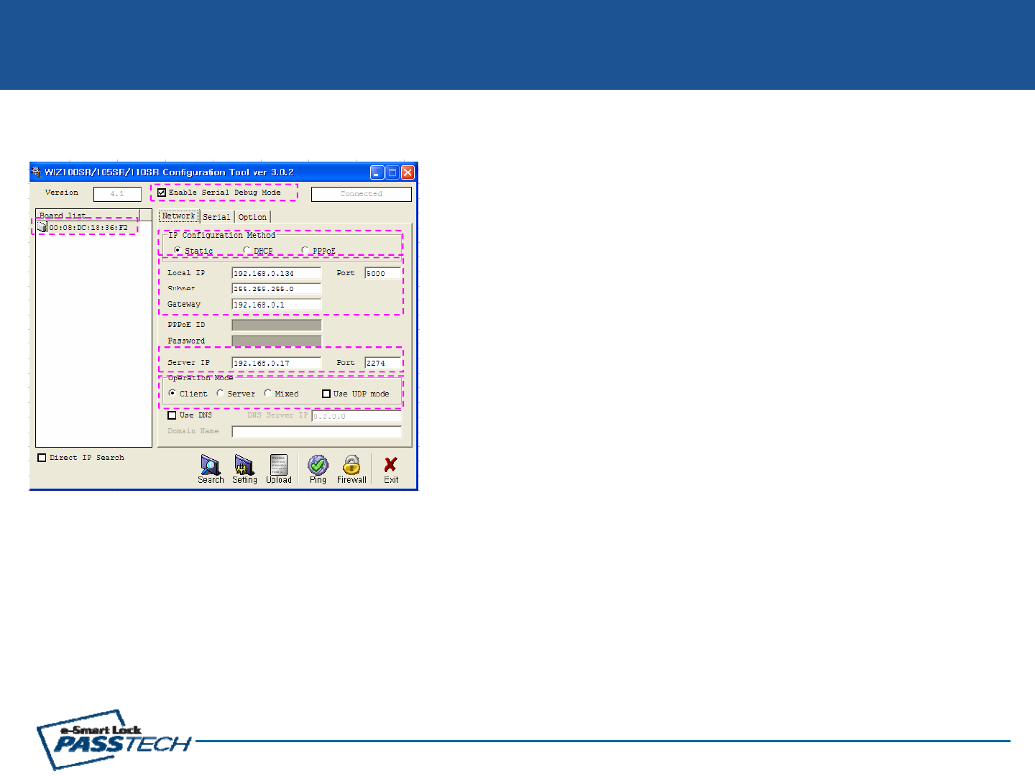Switch to the Network tab
This screenshot has height=776, width=1035.
point(178,216)
